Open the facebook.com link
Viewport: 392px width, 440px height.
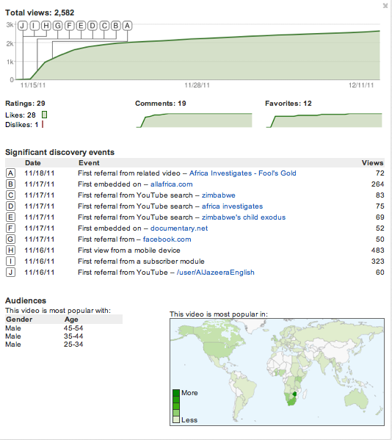pos(167,239)
